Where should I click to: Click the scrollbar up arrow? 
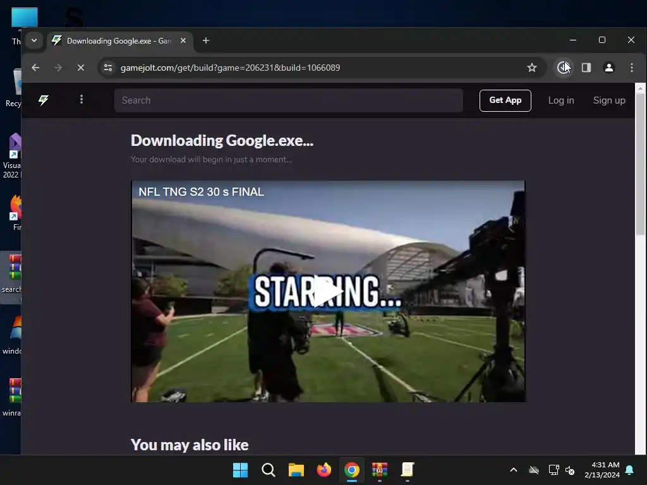pos(641,88)
